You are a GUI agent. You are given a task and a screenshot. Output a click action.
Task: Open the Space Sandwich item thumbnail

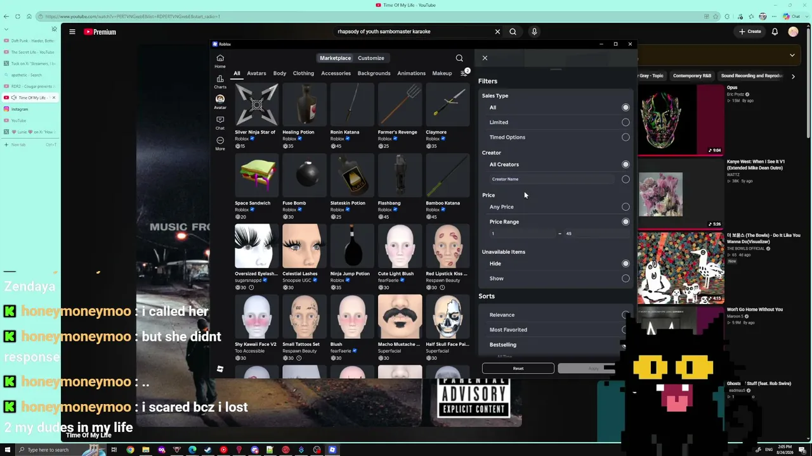pos(256,176)
